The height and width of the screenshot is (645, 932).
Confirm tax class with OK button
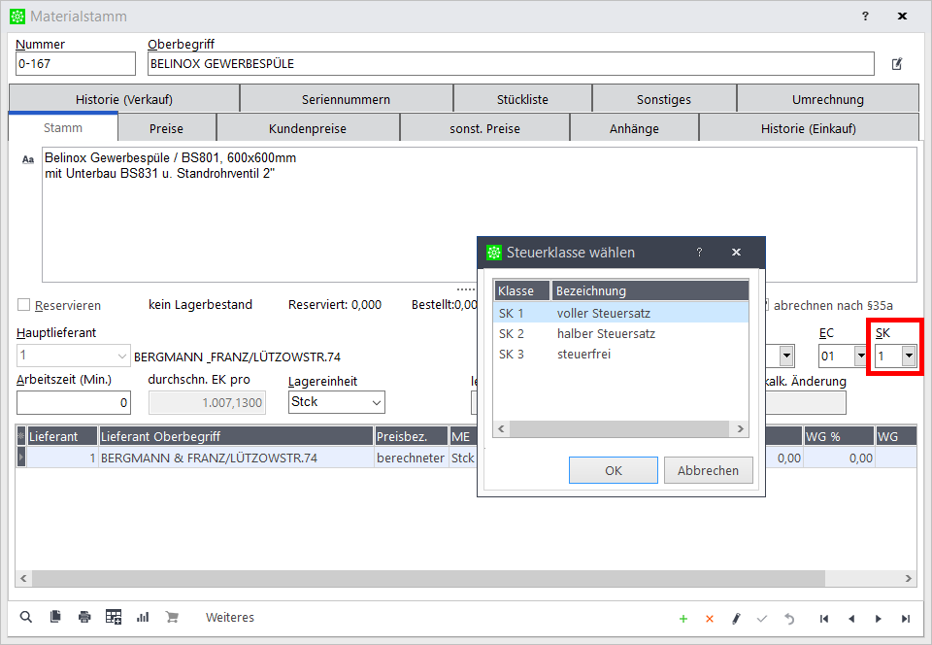click(x=613, y=470)
